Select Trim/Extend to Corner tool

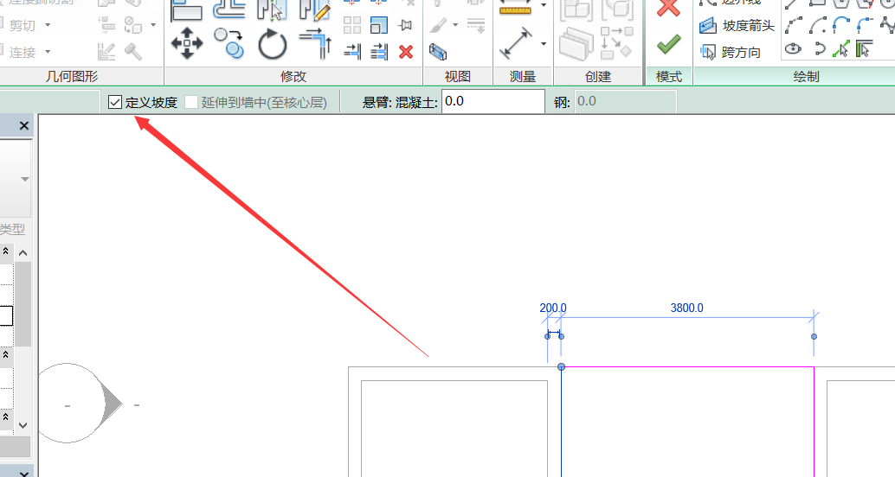click(315, 44)
